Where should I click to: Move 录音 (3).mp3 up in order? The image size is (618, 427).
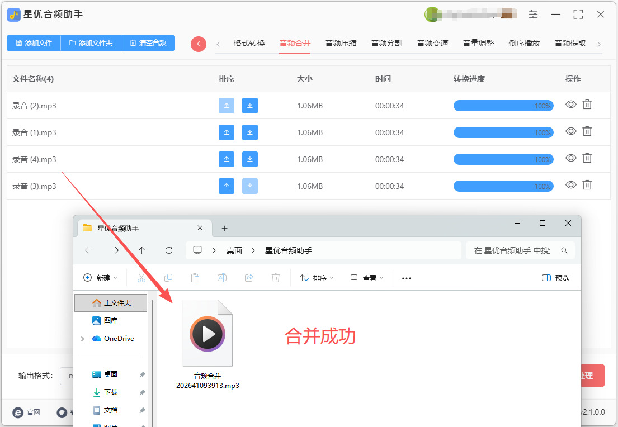pyautogui.click(x=227, y=186)
